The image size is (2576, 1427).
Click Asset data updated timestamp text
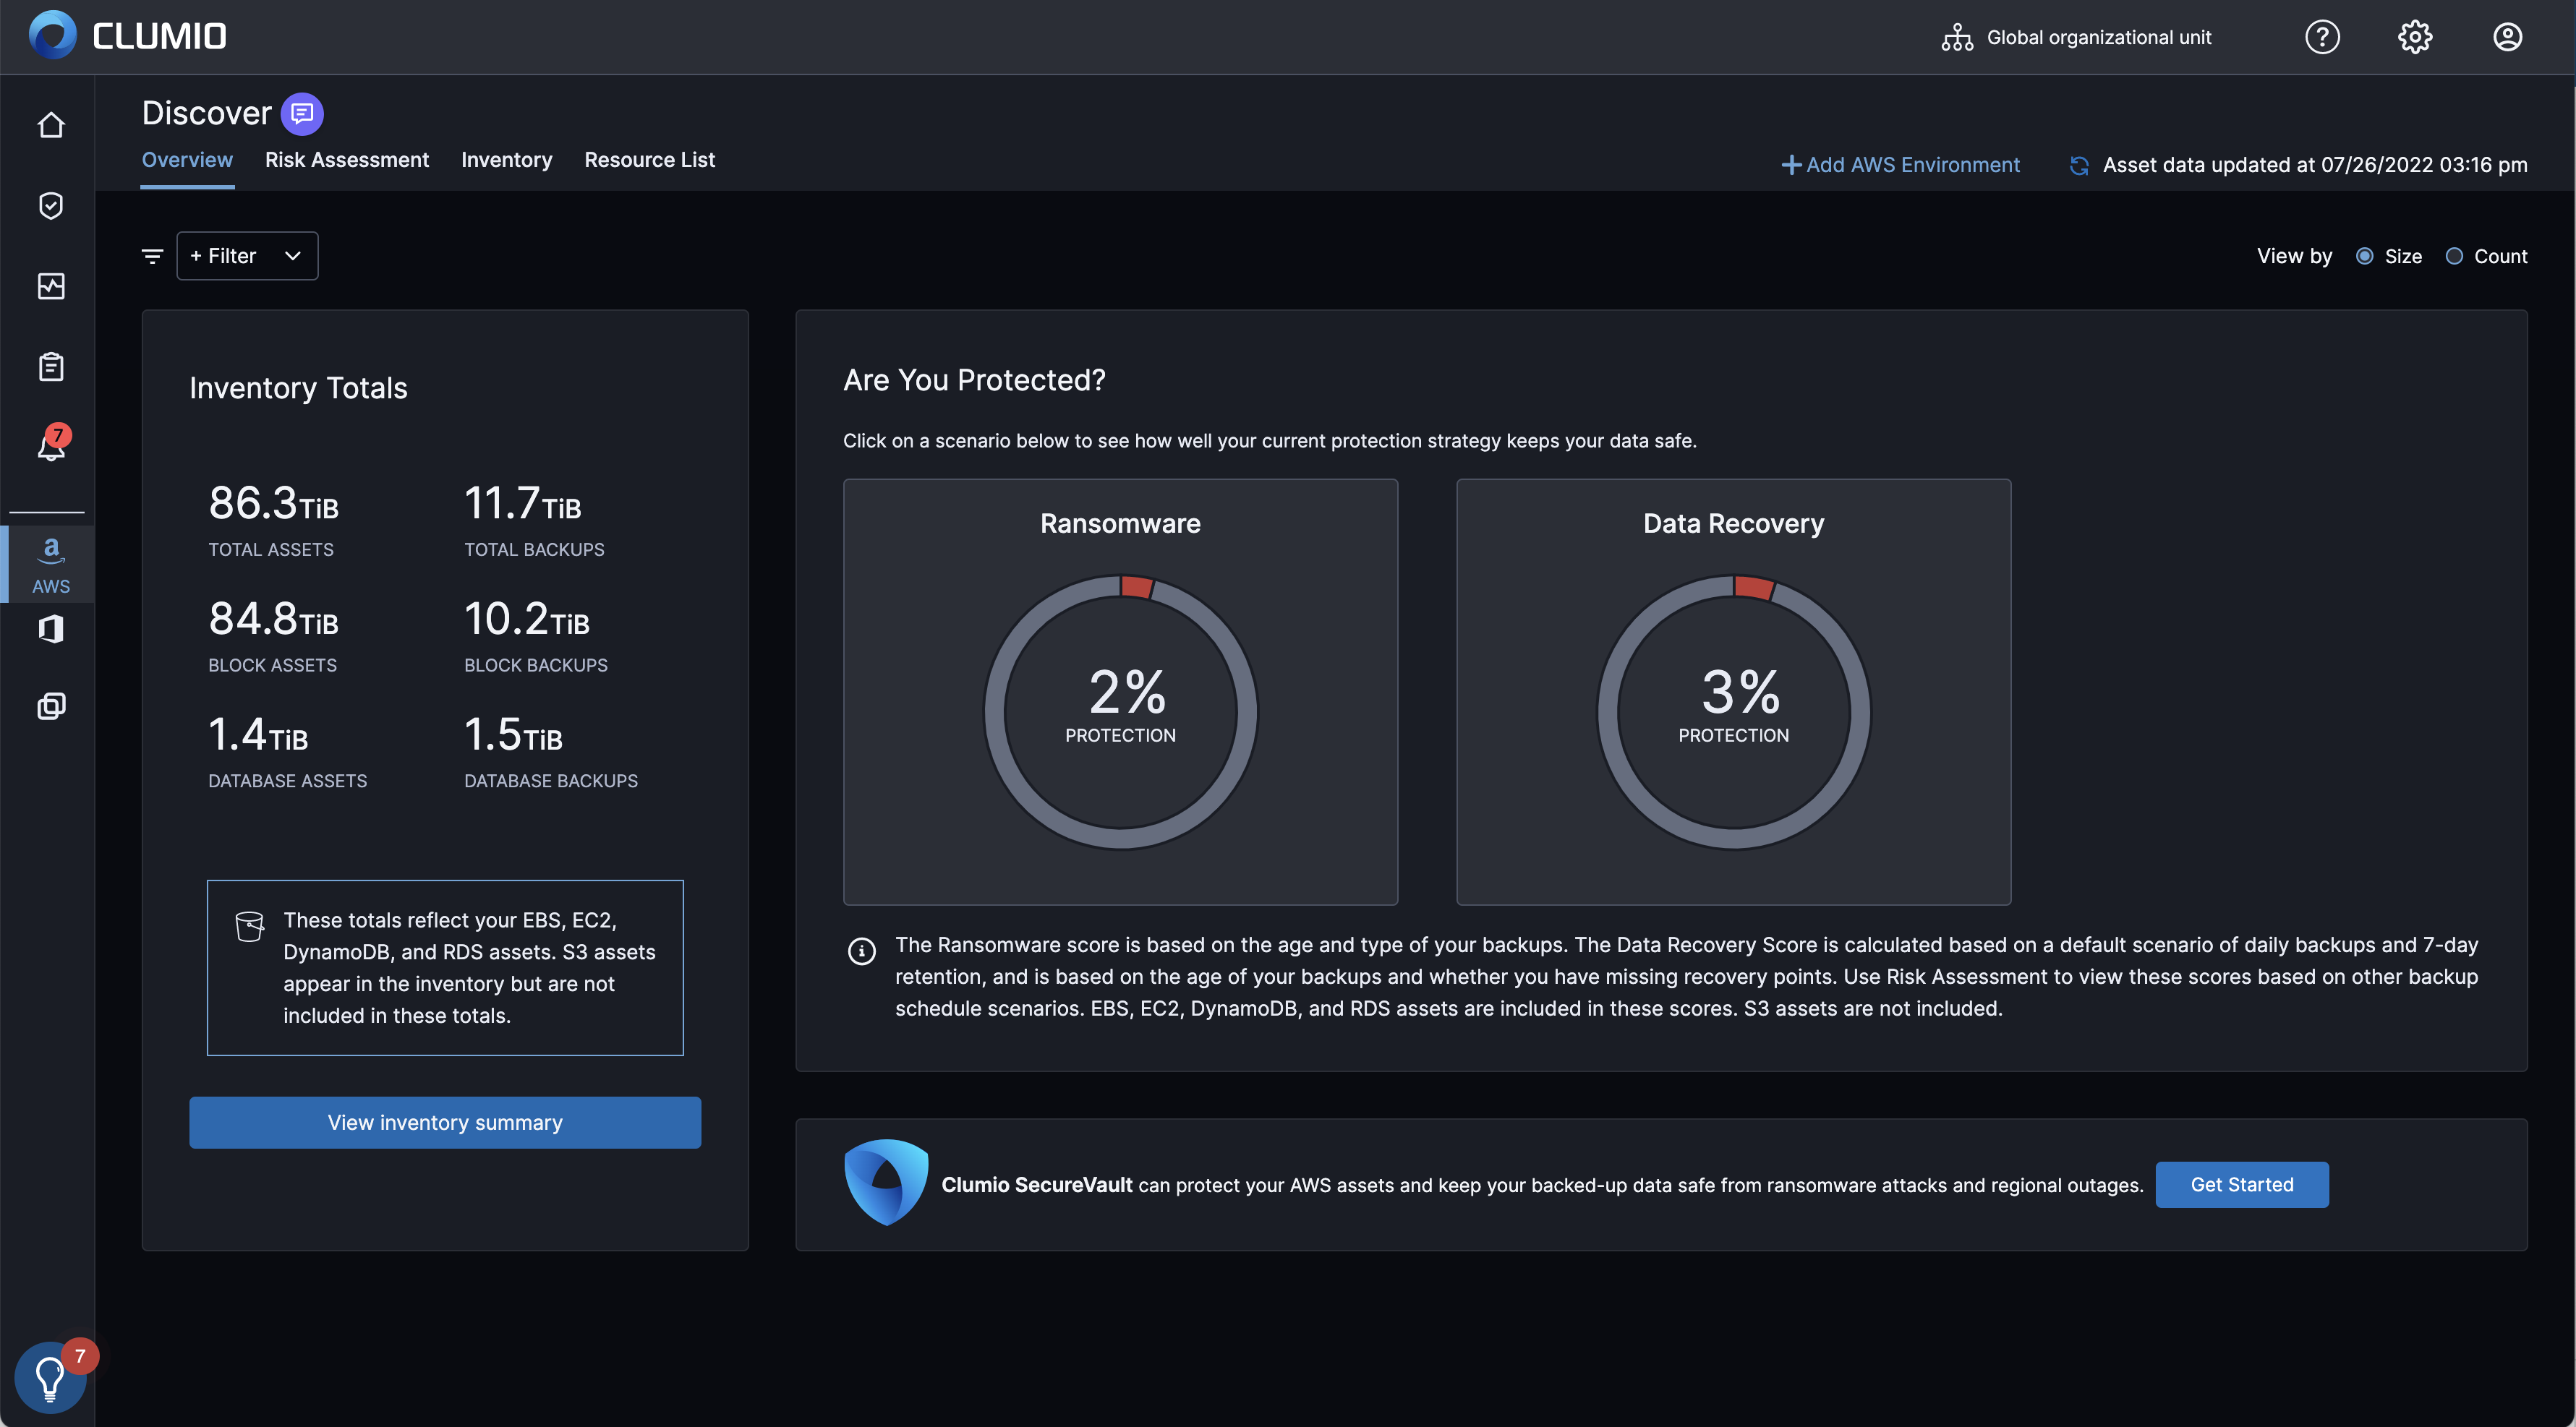[x=2315, y=165]
